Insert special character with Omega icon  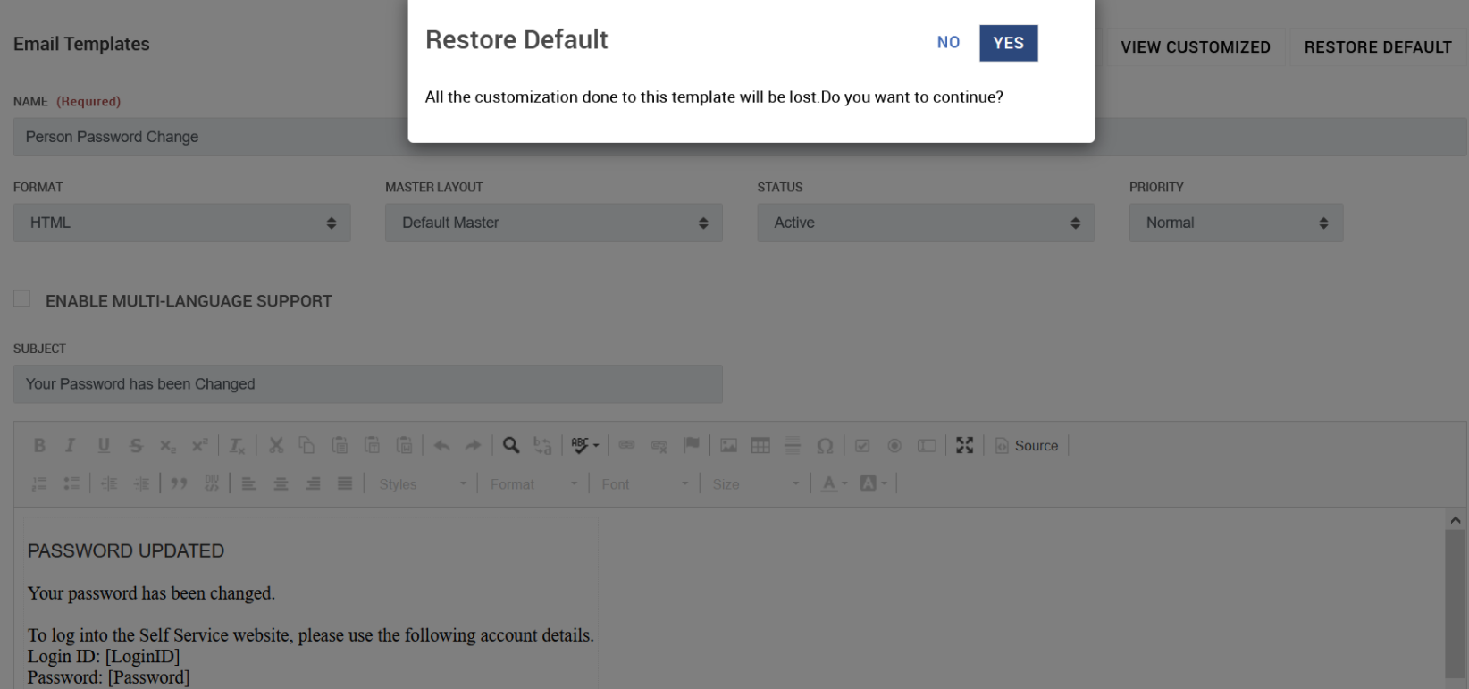(825, 445)
